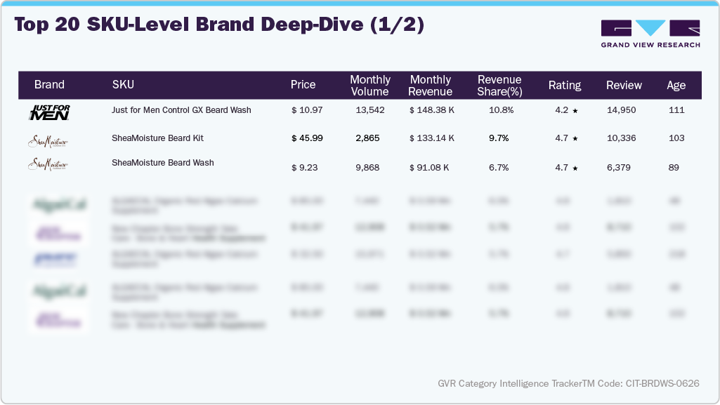Click the 4.2 rating value

(x=561, y=110)
